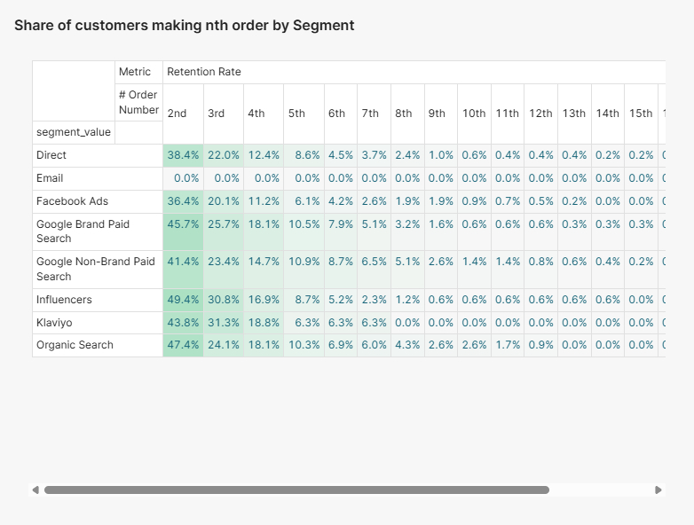
Task: Click Klaviyo 3rd order cell 31.3%
Action: point(224,323)
